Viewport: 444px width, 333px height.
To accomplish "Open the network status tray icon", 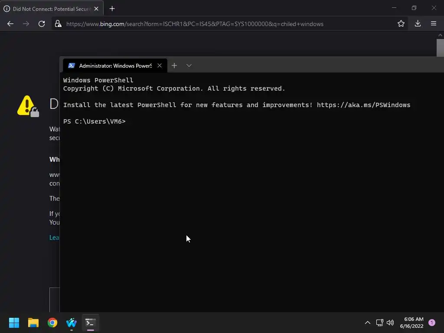I will click(x=380, y=323).
